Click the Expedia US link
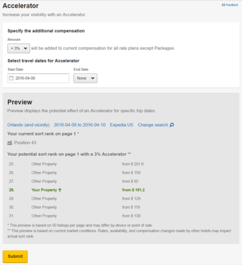This screenshot has height=265, width=242. [x=122, y=125]
